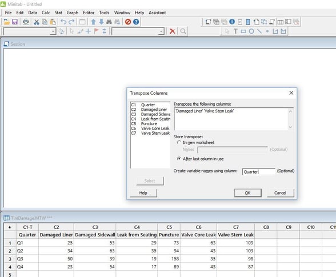Click the Help button in dialog
Screen dimensions: 336x277
click(143, 193)
